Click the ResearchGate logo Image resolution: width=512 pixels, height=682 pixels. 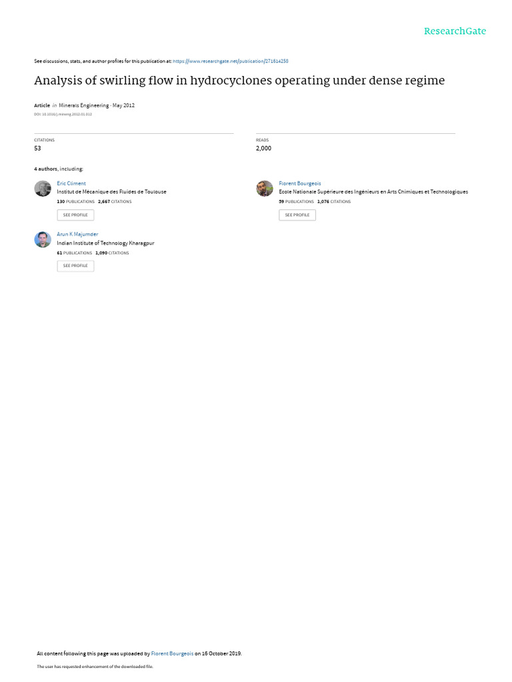[x=455, y=31]
